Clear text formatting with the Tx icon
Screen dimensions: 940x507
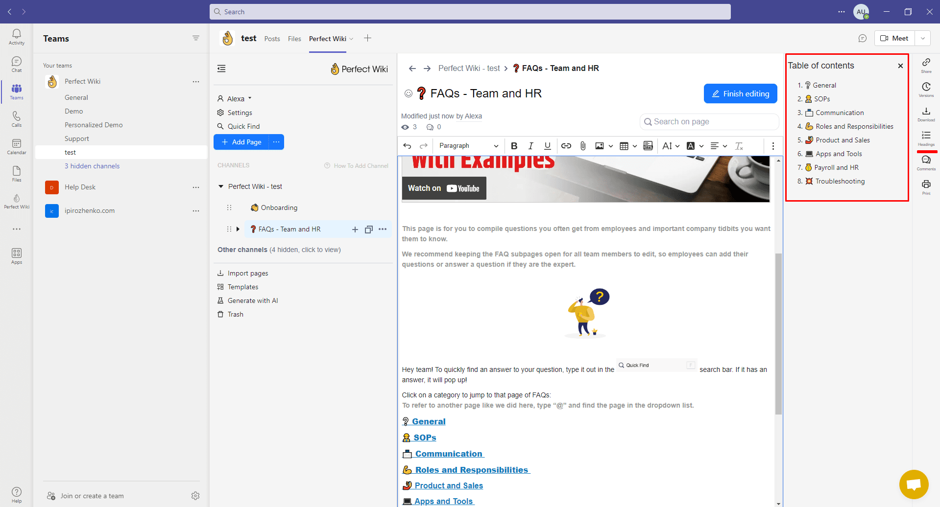point(739,146)
